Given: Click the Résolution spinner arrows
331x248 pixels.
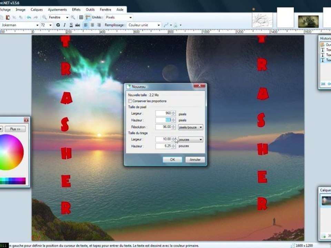Looking at the screenshot, I should pyautogui.click(x=173, y=127).
